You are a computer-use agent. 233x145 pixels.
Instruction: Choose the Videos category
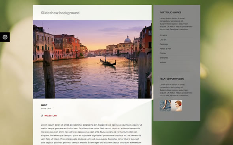163,62
